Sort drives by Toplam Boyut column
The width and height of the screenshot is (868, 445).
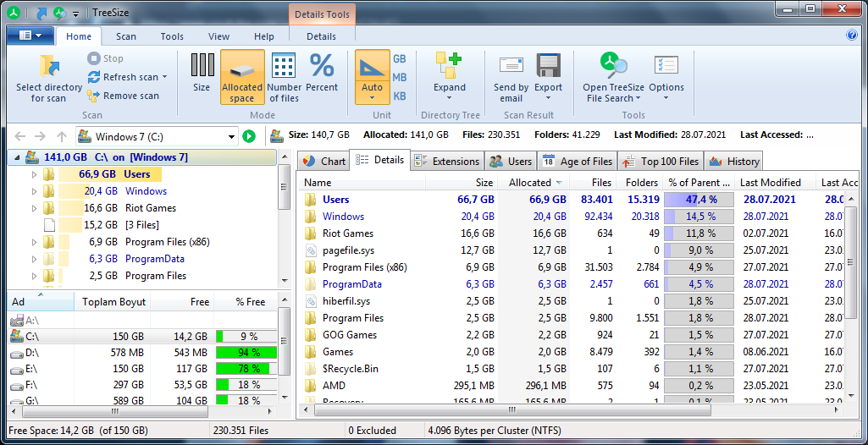coord(112,302)
